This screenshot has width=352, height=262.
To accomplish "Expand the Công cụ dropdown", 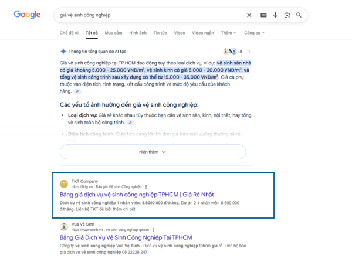I will pyautogui.click(x=254, y=33).
